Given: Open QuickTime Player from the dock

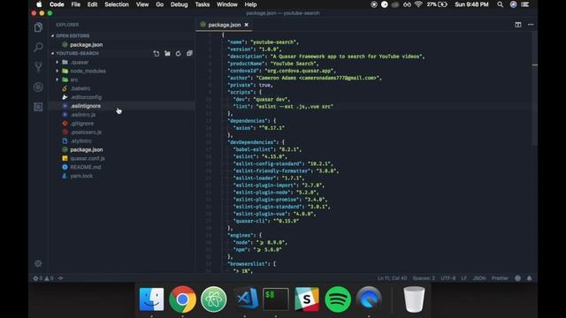Looking at the screenshot, I should pos(369,299).
